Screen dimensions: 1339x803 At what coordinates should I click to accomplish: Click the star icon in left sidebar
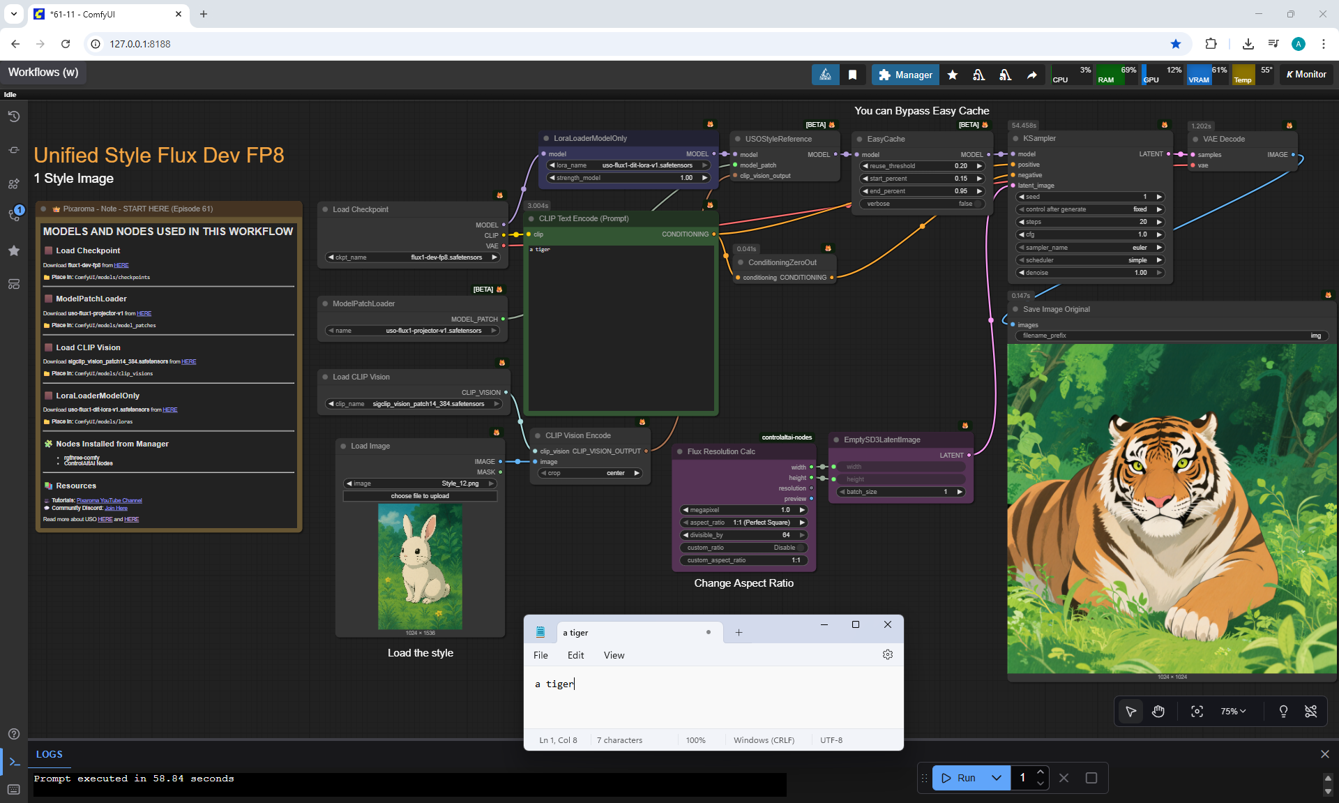tap(14, 250)
